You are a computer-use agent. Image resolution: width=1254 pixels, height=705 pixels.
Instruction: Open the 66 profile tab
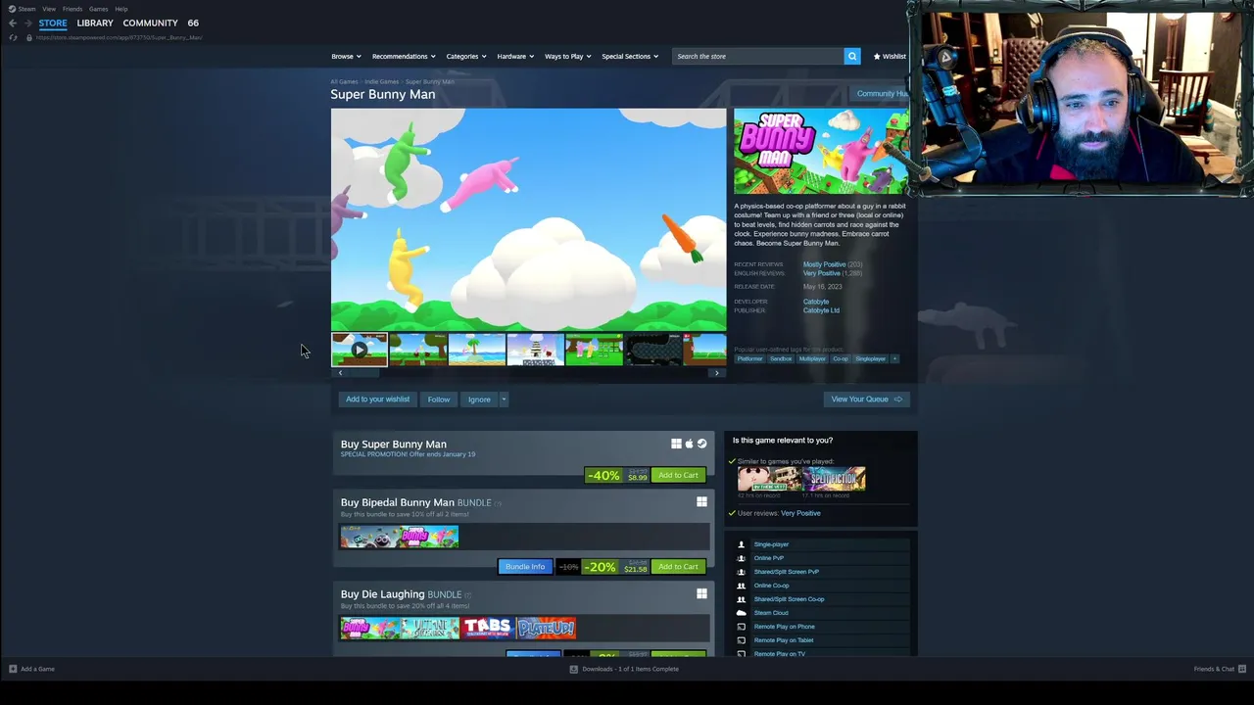point(193,23)
